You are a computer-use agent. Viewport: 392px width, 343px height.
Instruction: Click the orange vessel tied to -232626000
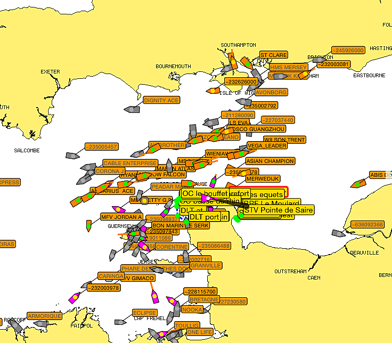click(213, 91)
